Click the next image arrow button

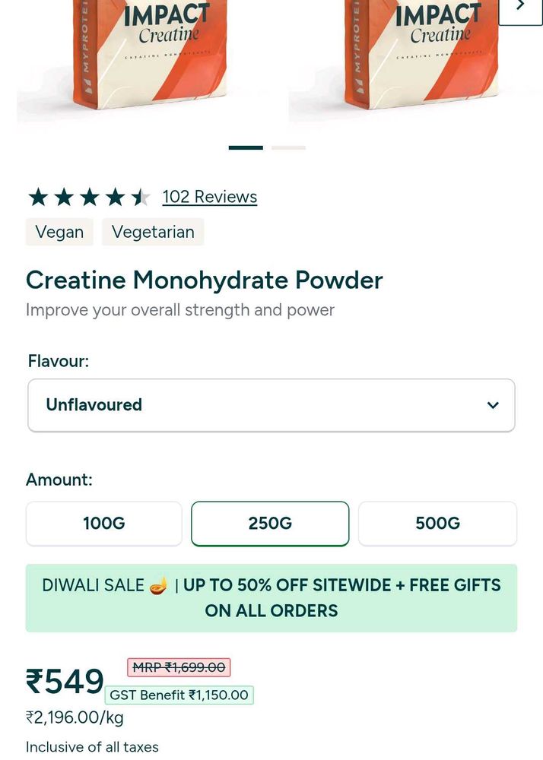(520, 8)
